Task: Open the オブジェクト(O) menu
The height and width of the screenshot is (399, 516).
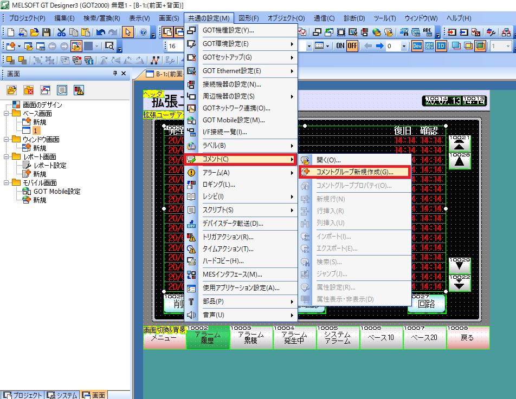Action: click(x=286, y=18)
